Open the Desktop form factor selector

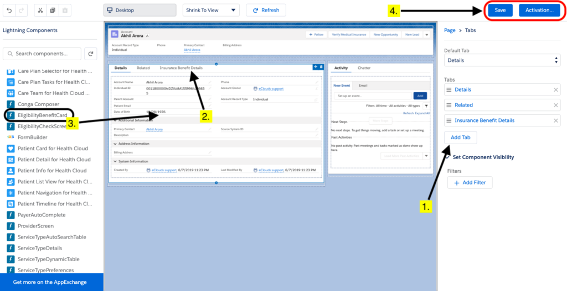pos(140,10)
